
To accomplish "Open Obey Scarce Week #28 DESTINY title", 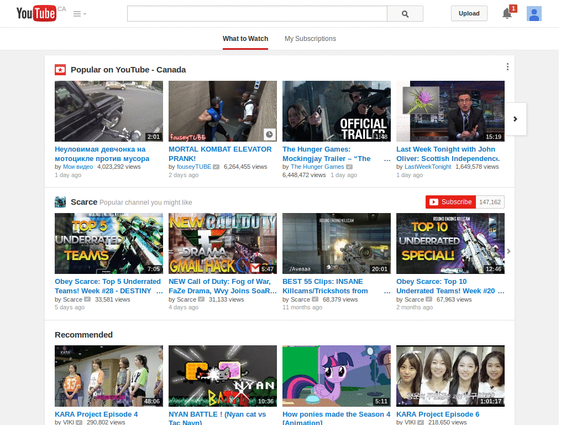I will 108,286.
